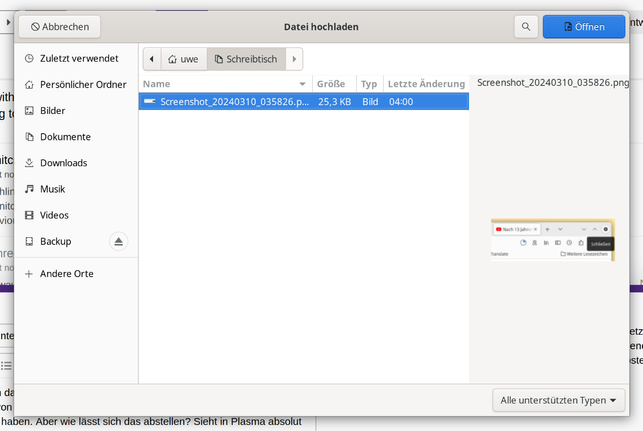Select file Screenshot_20240310_035826.png in list
The width and height of the screenshot is (643, 431).
coord(304,102)
